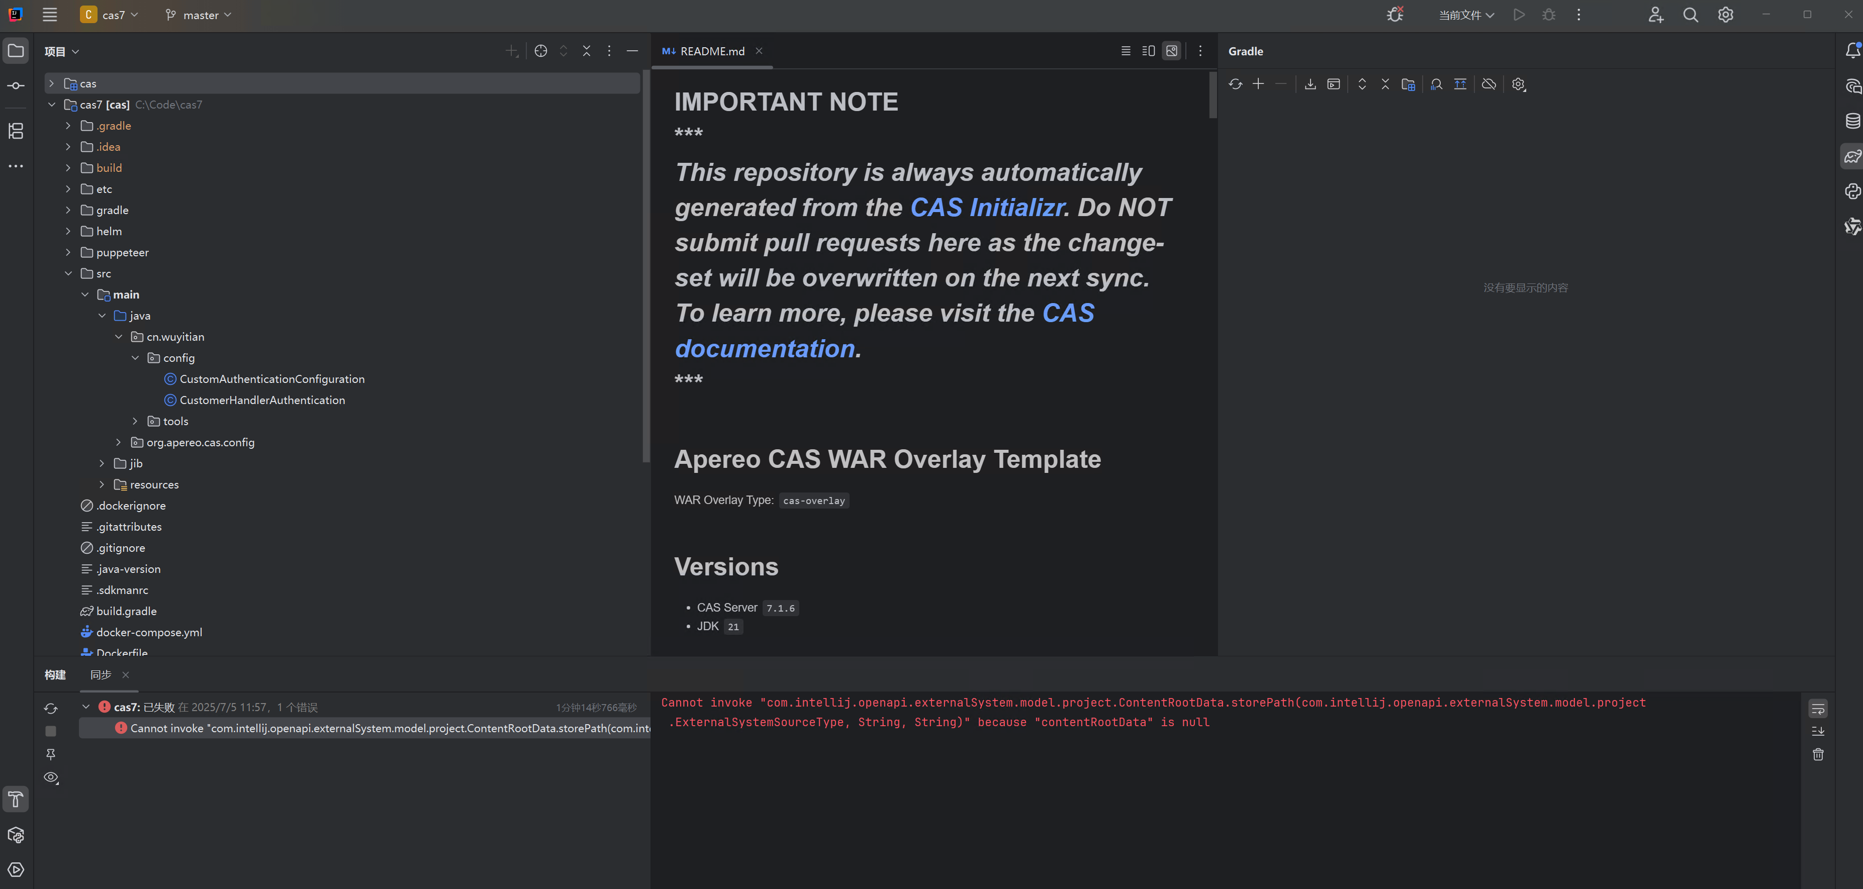The height and width of the screenshot is (889, 1863).
Task: Rerun Gradle sync in build panel
Action: click(x=51, y=708)
